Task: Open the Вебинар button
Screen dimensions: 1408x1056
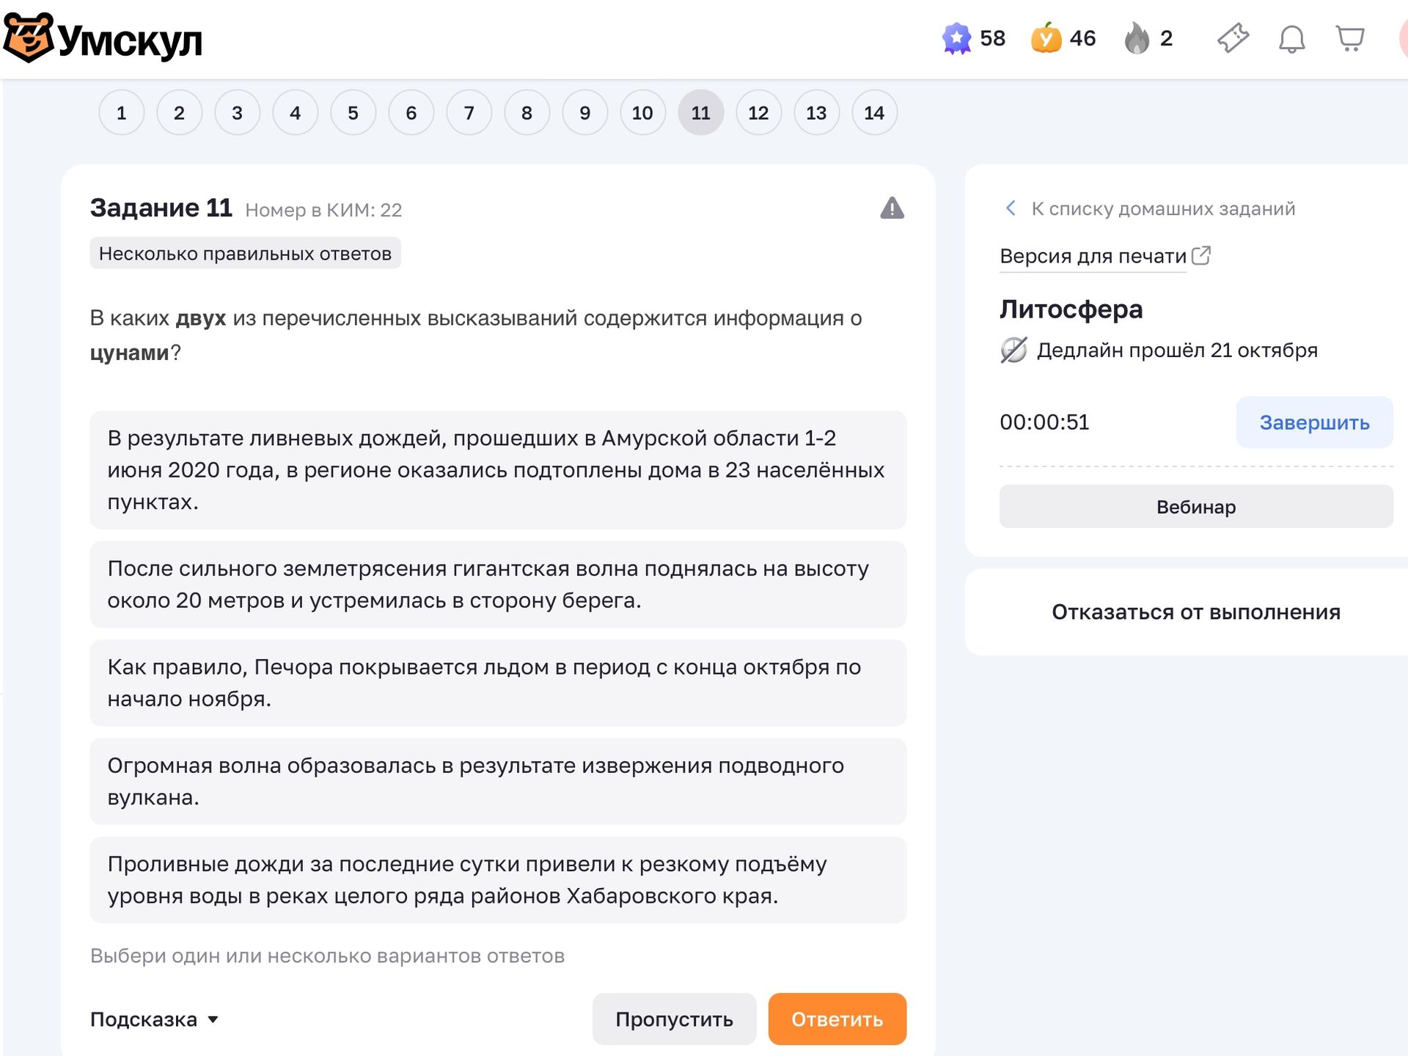Action: [1196, 507]
